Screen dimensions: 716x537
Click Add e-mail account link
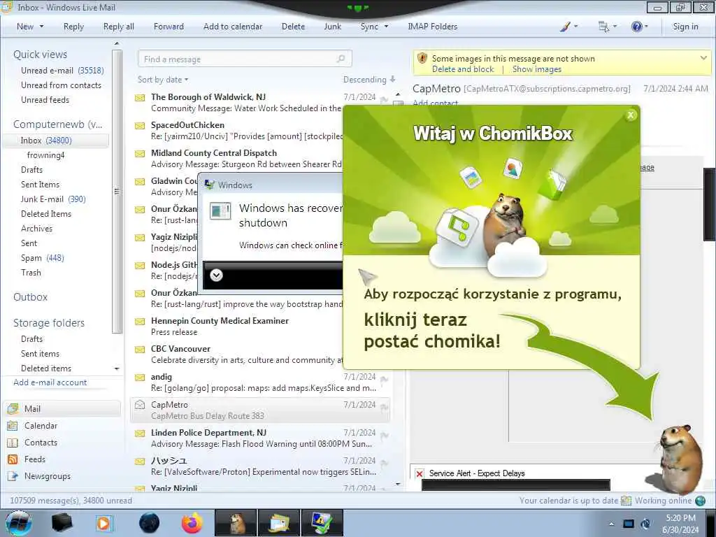(x=50, y=382)
